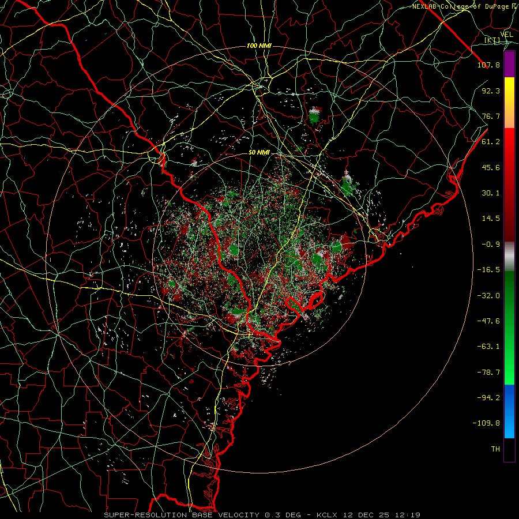Select the 92.3 scale value

point(491,91)
